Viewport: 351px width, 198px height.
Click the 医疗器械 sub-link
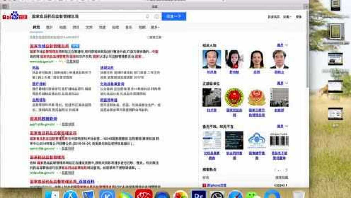pyautogui.click(x=39, y=84)
